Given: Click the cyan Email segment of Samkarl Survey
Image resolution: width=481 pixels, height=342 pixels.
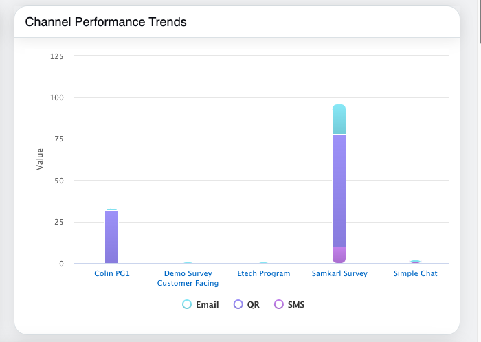Looking at the screenshot, I should tap(339, 119).
